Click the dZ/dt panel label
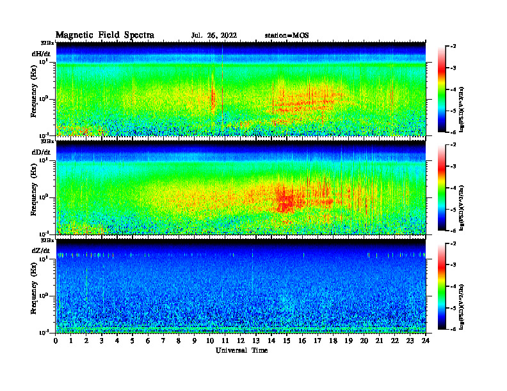 click(x=41, y=250)
